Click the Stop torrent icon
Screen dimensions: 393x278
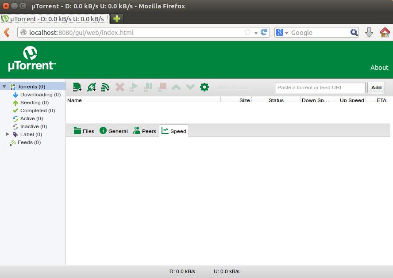[162, 87]
